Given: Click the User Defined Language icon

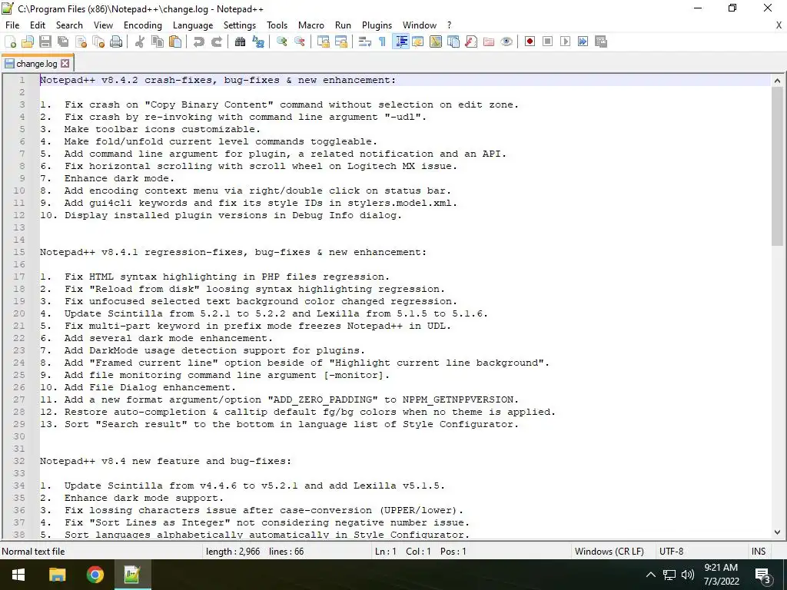Looking at the screenshot, I should [x=418, y=41].
